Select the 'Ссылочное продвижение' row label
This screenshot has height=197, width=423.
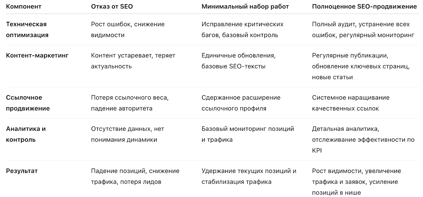click(x=28, y=103)
